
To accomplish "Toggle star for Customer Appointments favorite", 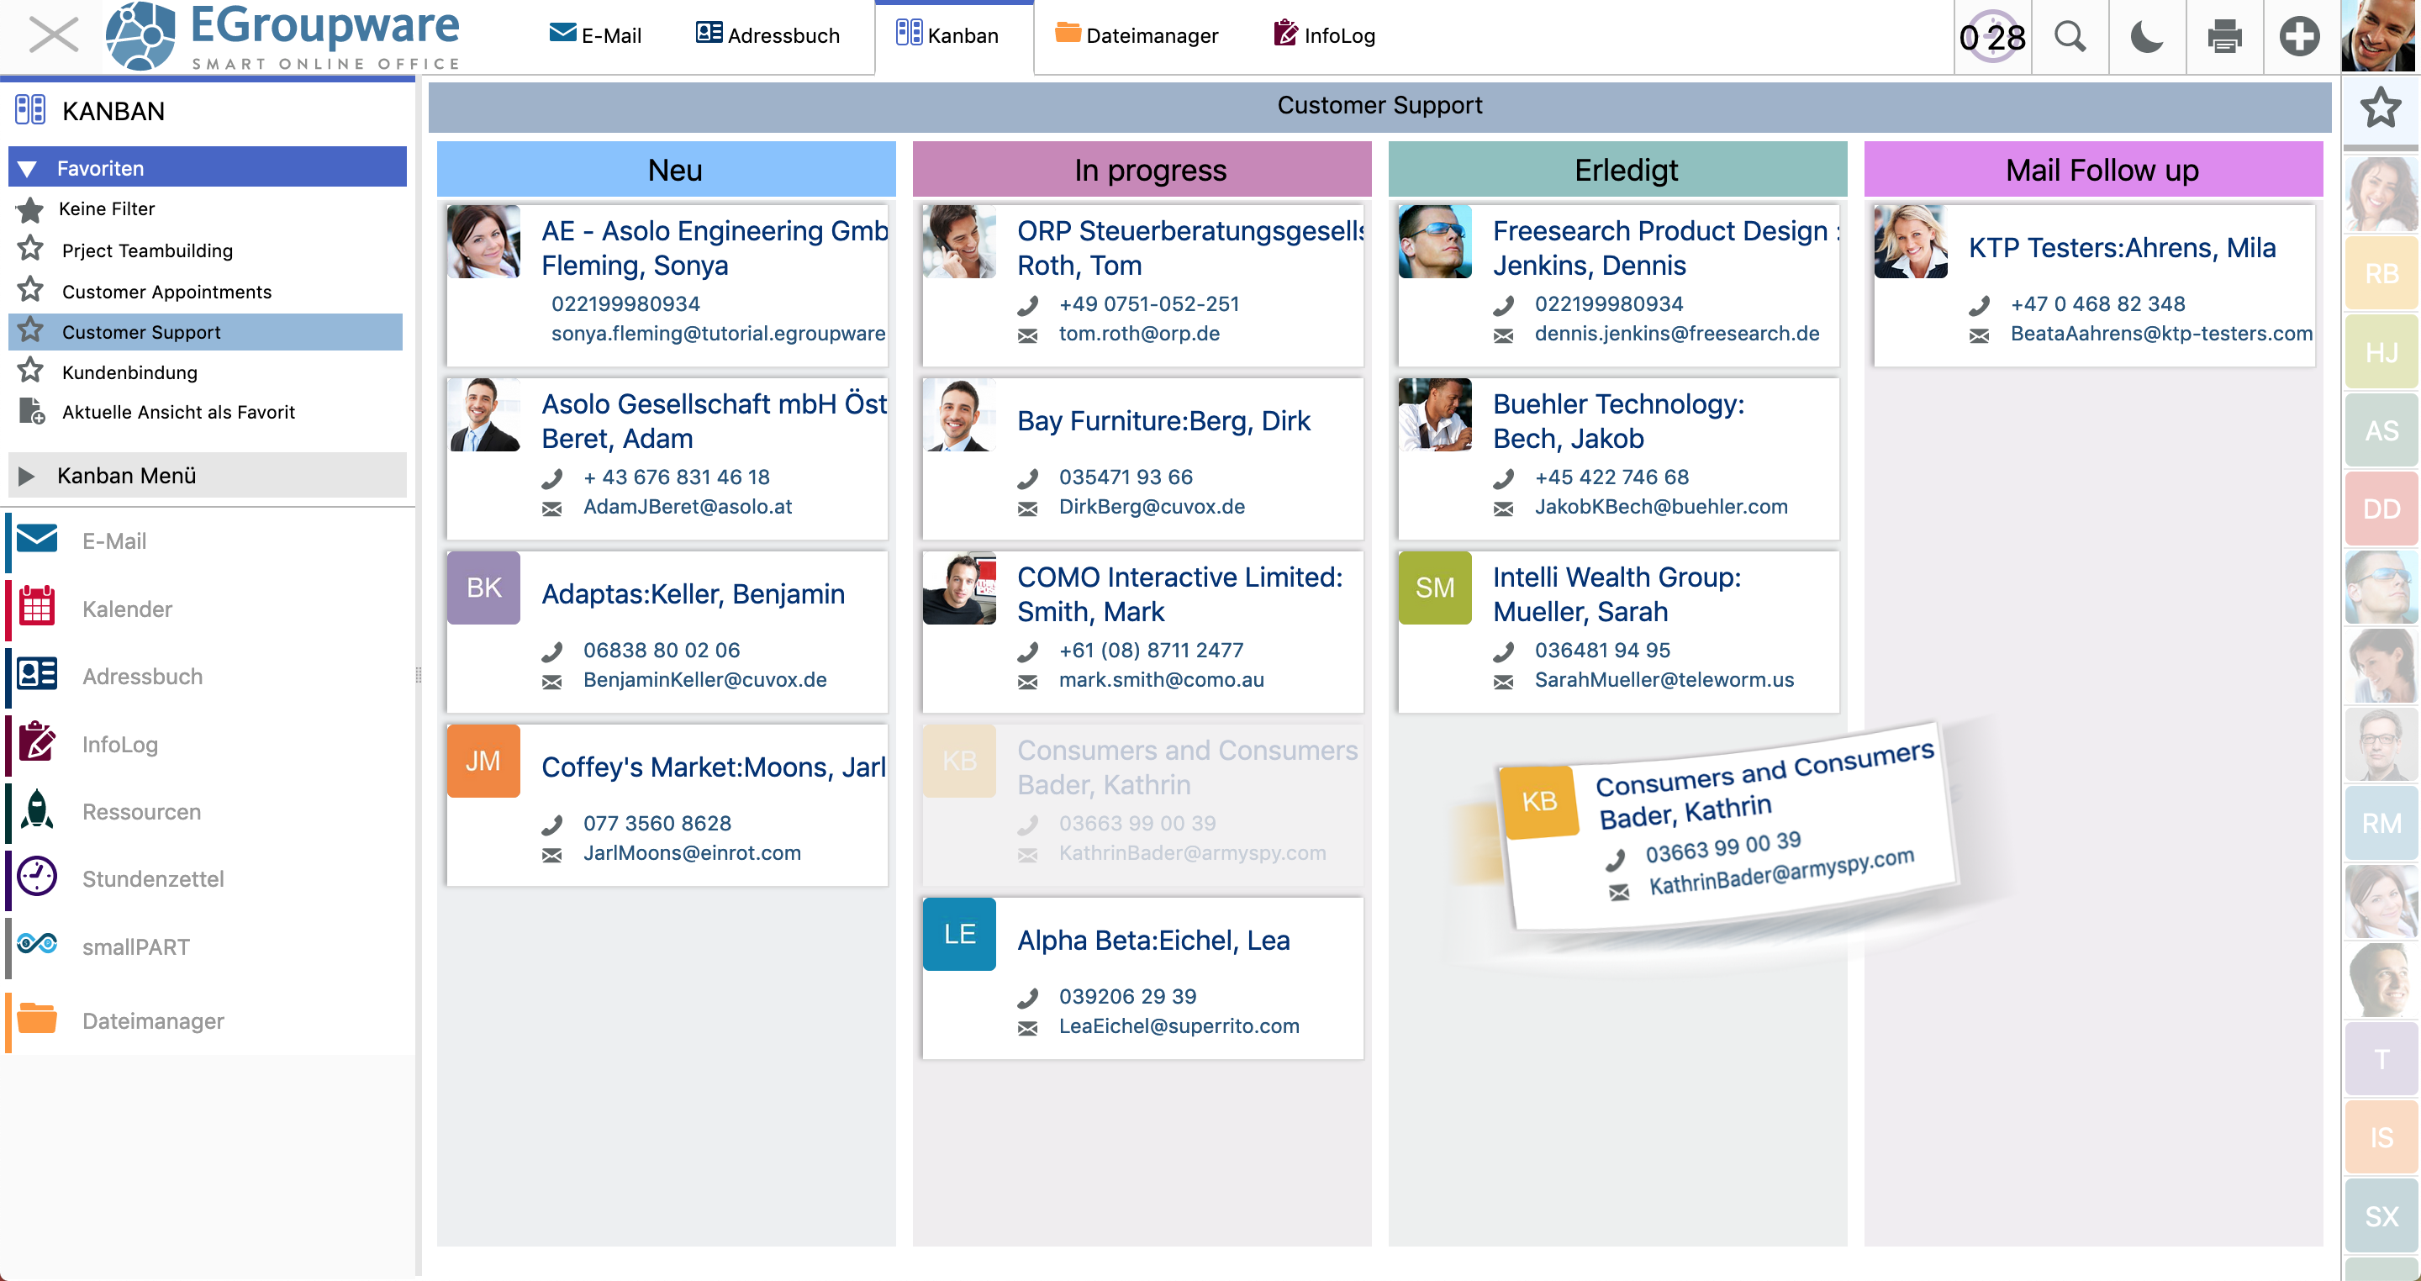I will tap(30, 290).
